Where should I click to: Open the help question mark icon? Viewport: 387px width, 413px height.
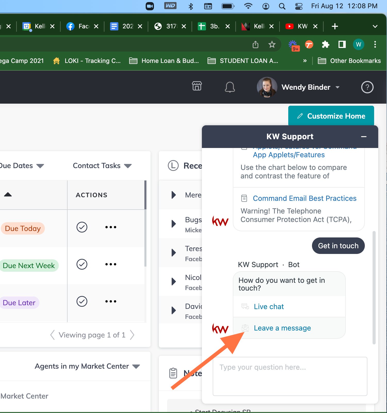coord(367,87)
